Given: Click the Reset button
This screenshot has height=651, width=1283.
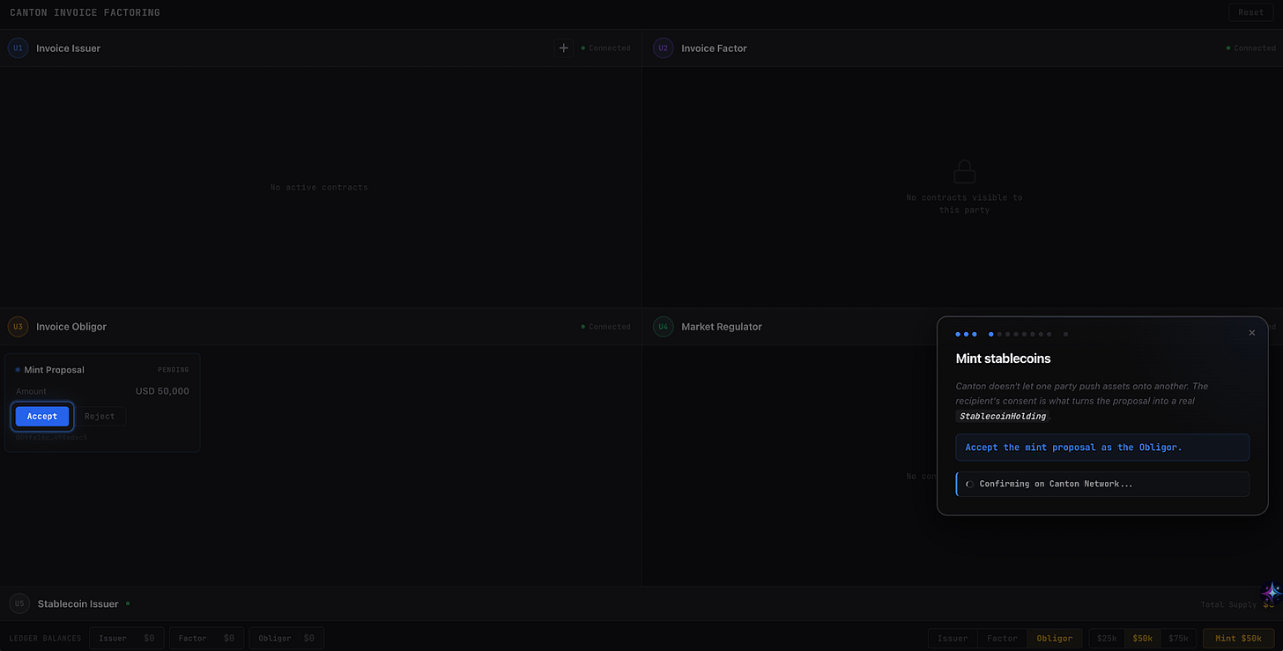Looking at the screenshot, I should coord(1250,12).
